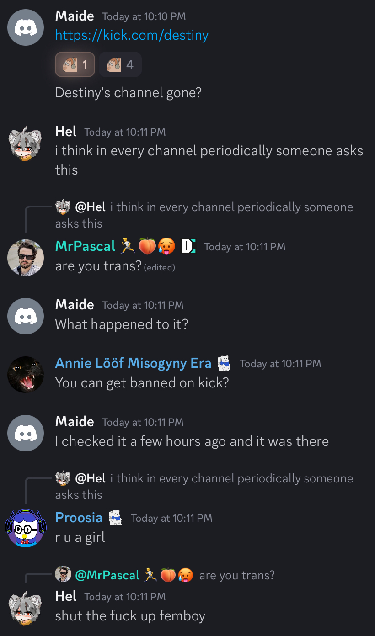This screenshot has height=636, width=375.
Task: Click the D badge beside MrPascal's name
Action: 188,246
